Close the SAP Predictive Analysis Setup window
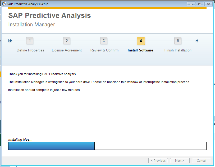The width and height of the screenshot is (215, 167). [x=209, y=4]
